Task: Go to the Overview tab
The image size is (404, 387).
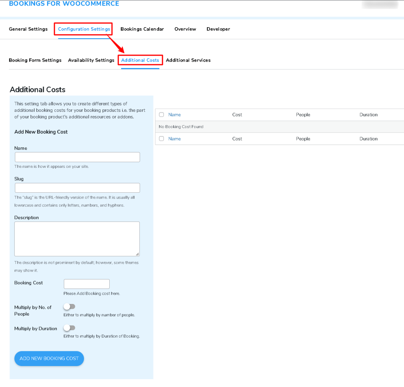Action: (x=185, y=29)
